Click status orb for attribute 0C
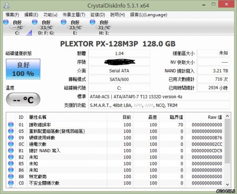The height and width of the screenshot is (194, 237). tap(11, 144)
